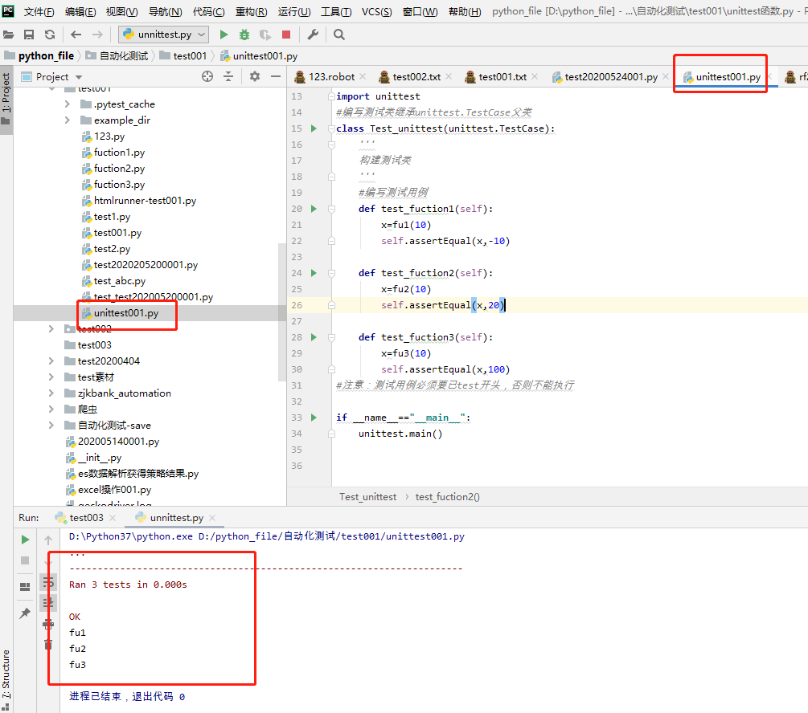Click test_fuction2() in the editor breadcrumb
Screen dimensions: 808x713
447,497
